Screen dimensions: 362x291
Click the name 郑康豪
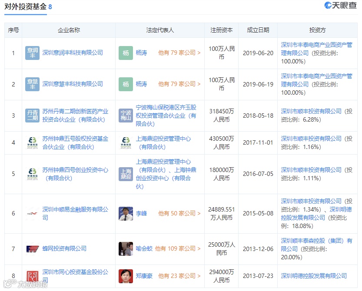144,276
